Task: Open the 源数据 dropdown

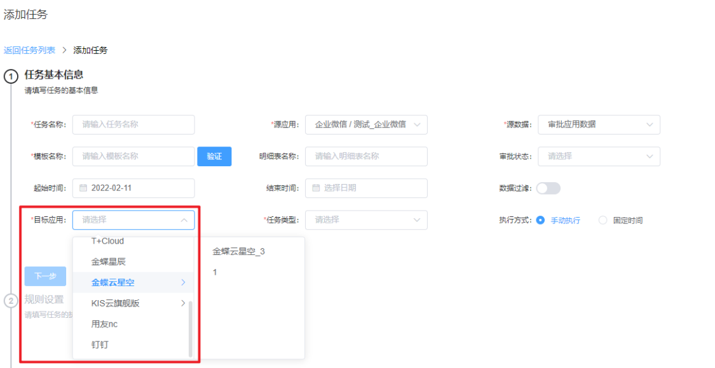Action: [x=599, y=125]
